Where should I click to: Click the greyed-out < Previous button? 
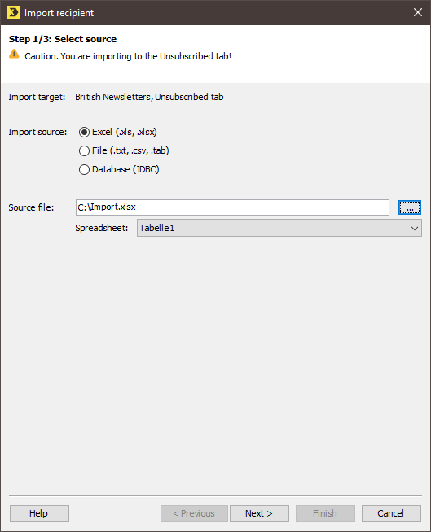[194, 513]
